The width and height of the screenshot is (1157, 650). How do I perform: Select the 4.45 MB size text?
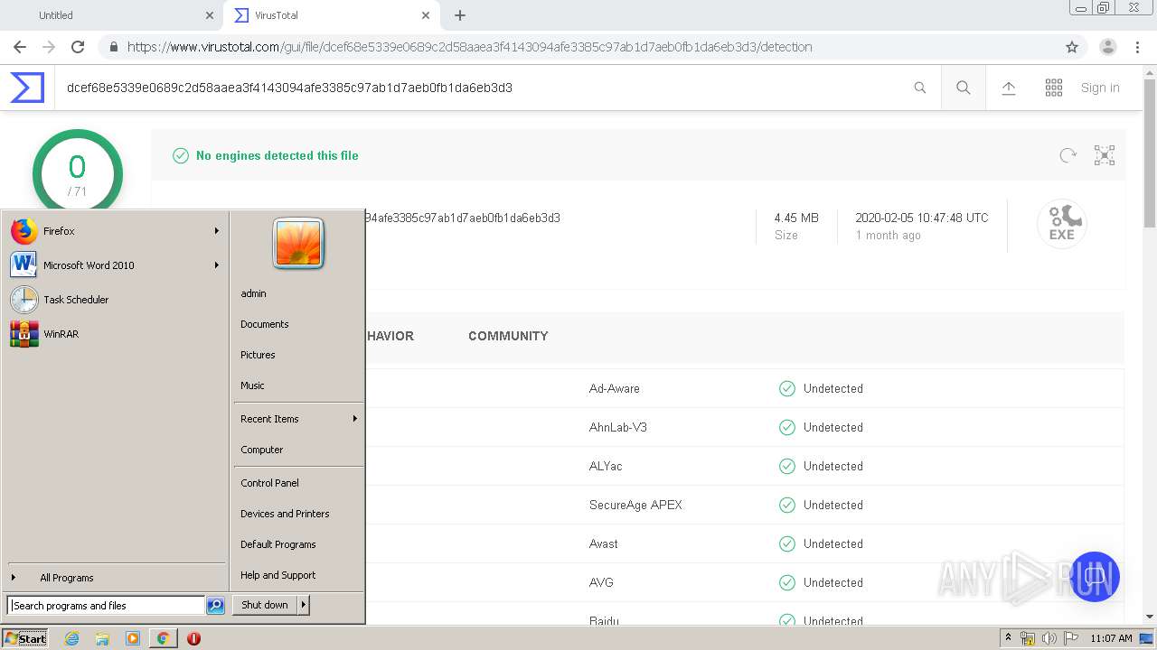pos(796,218)
